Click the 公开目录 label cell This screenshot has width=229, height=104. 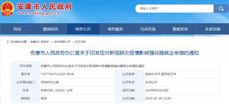click(130, 74)
